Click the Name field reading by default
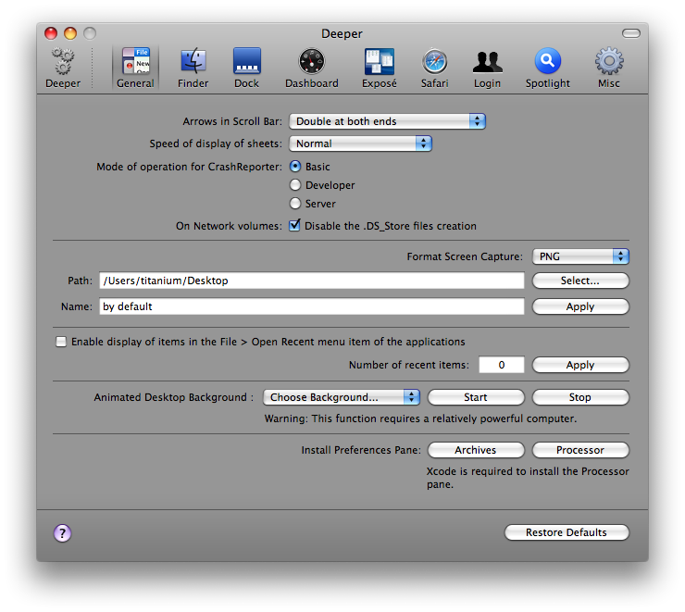The image size is (685, 612). [311, 306]
